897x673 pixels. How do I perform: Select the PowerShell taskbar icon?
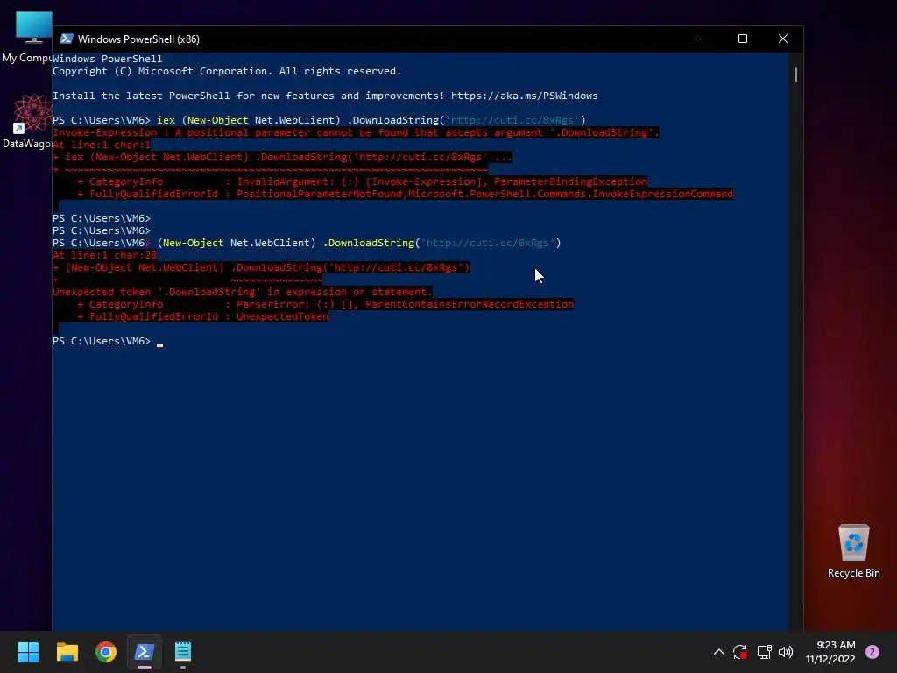145,652
